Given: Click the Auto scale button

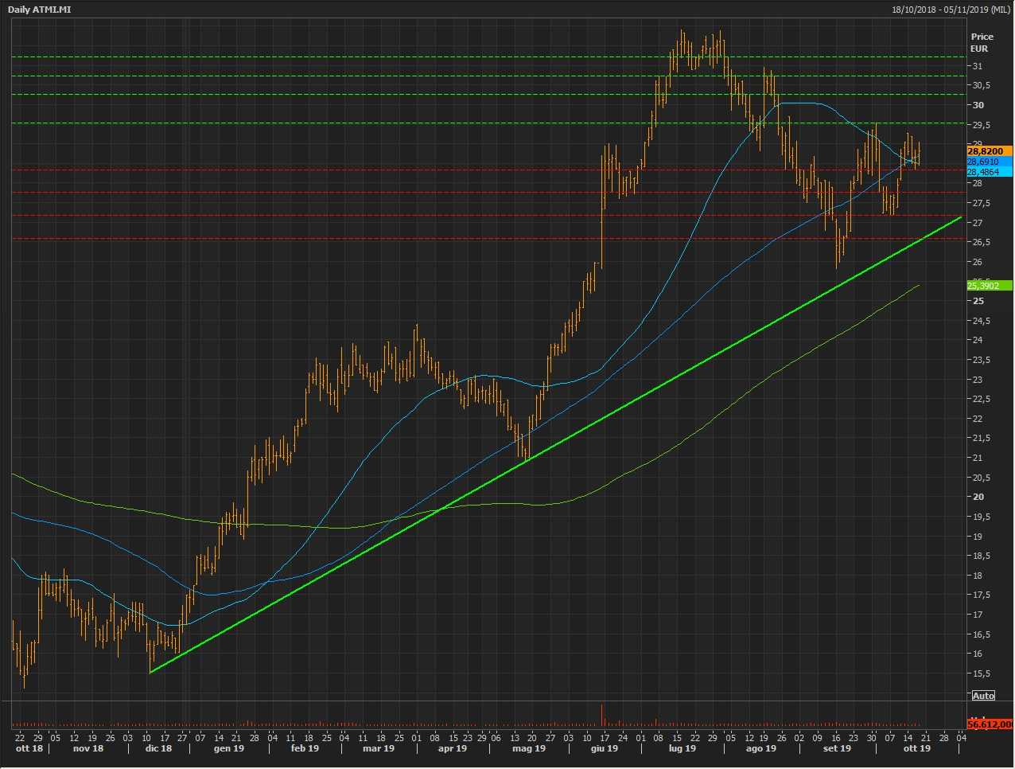Looking at the screenshot, I should coord(983,696).
